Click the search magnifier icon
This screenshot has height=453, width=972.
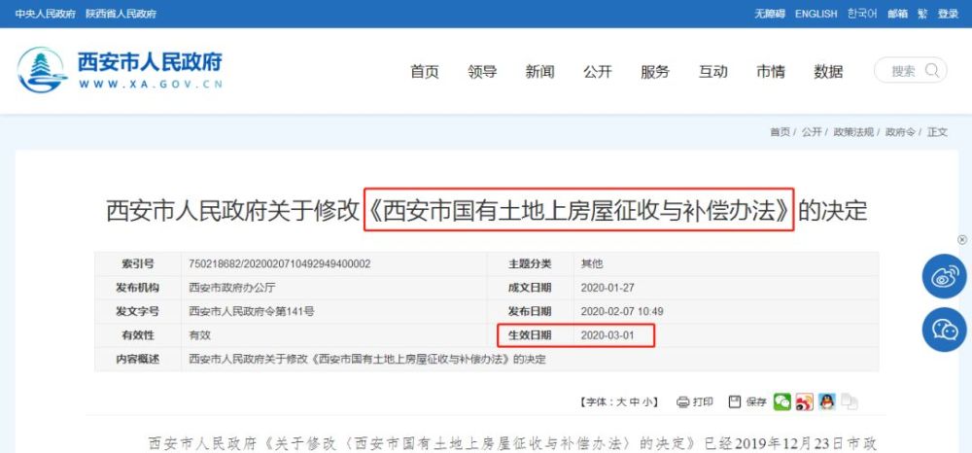tap(932, 70)
